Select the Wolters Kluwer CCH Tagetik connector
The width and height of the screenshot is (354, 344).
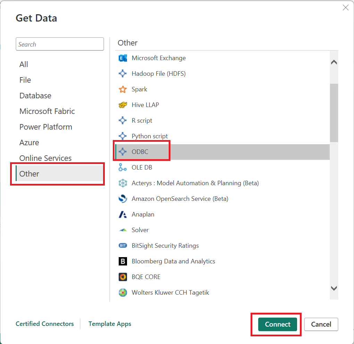click(170, 292)
